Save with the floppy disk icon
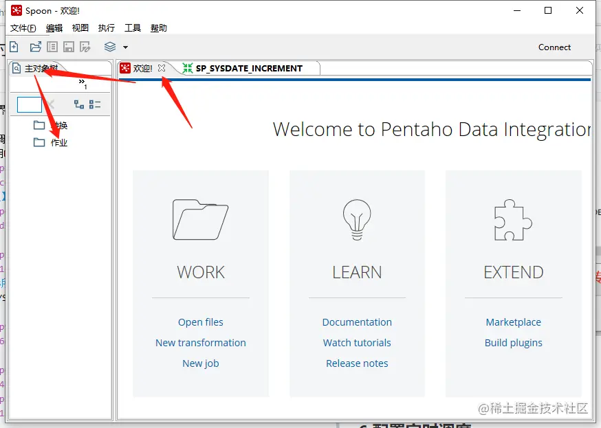The image size is (601, 428). click(x=69, y=47)
